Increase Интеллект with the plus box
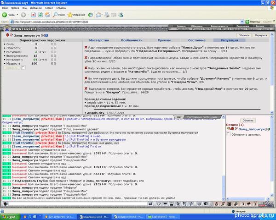 coord(55,60)
